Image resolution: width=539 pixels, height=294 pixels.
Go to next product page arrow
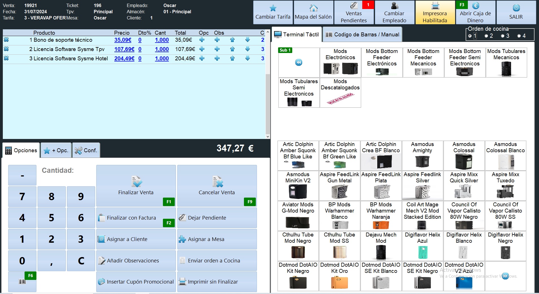(505, 276)
